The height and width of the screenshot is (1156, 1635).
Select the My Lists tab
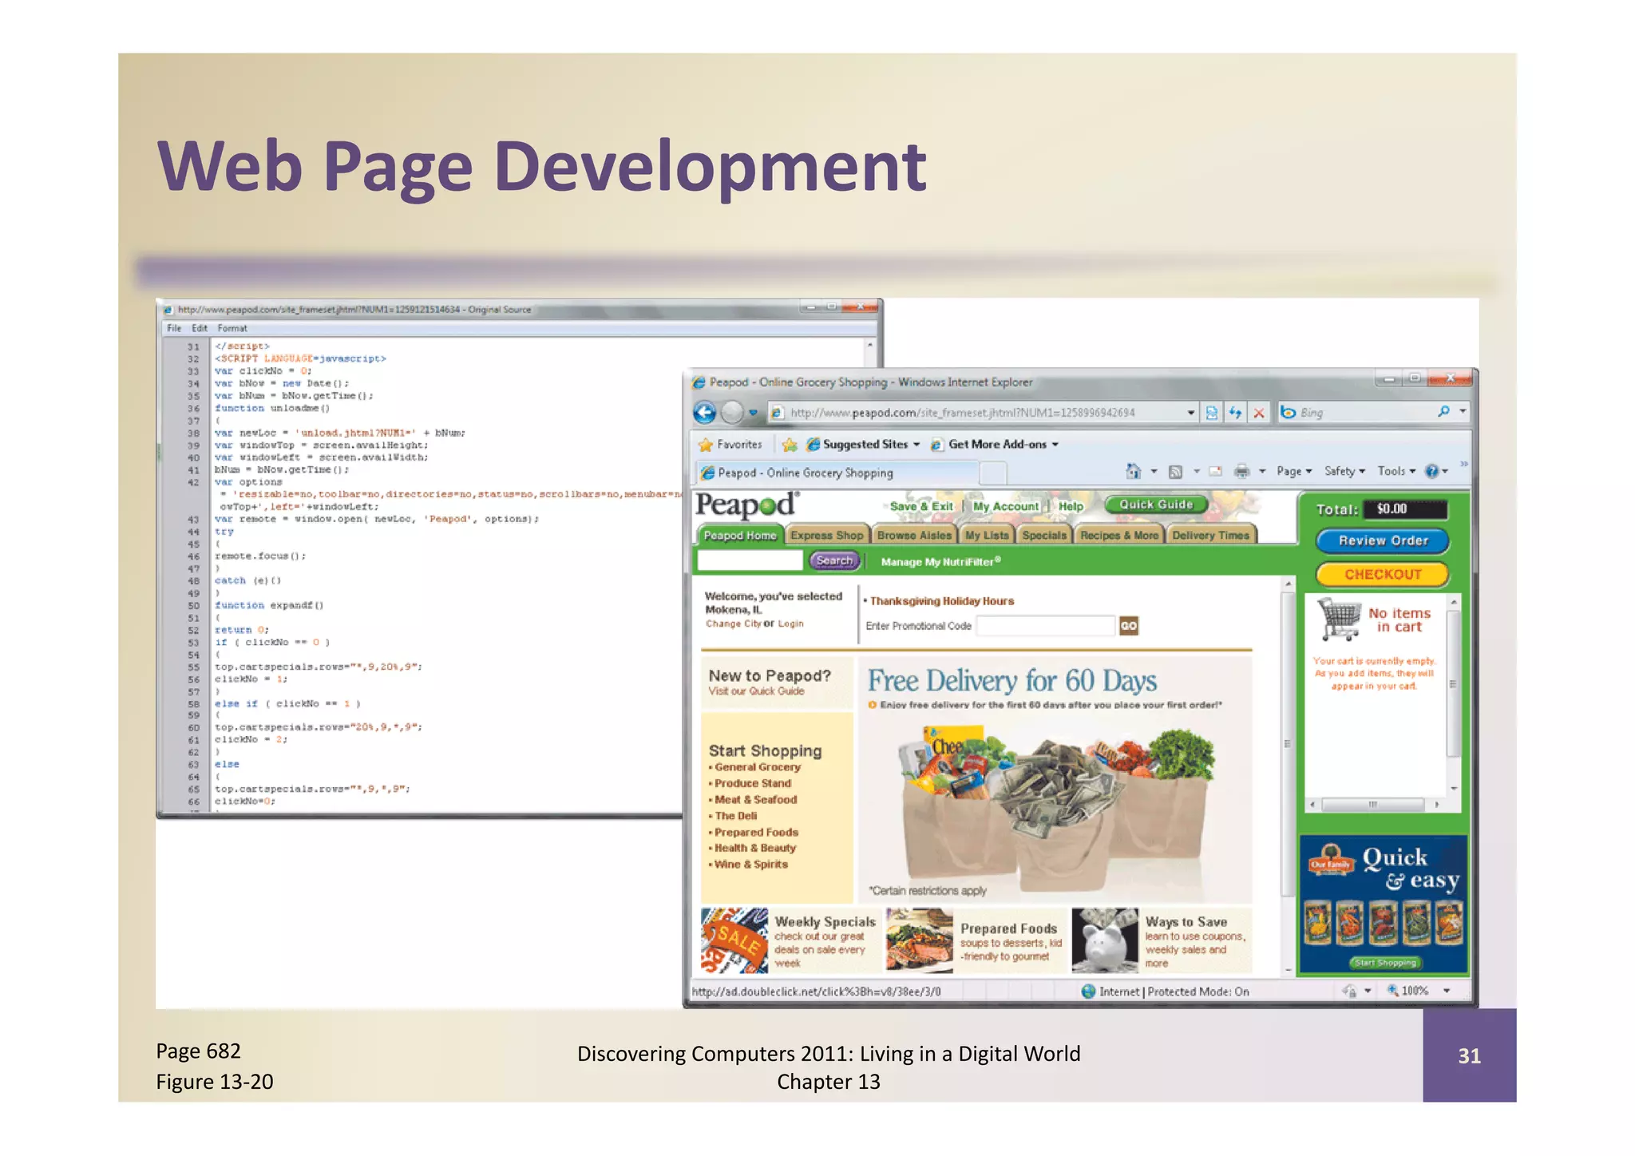tap(987, 536)
